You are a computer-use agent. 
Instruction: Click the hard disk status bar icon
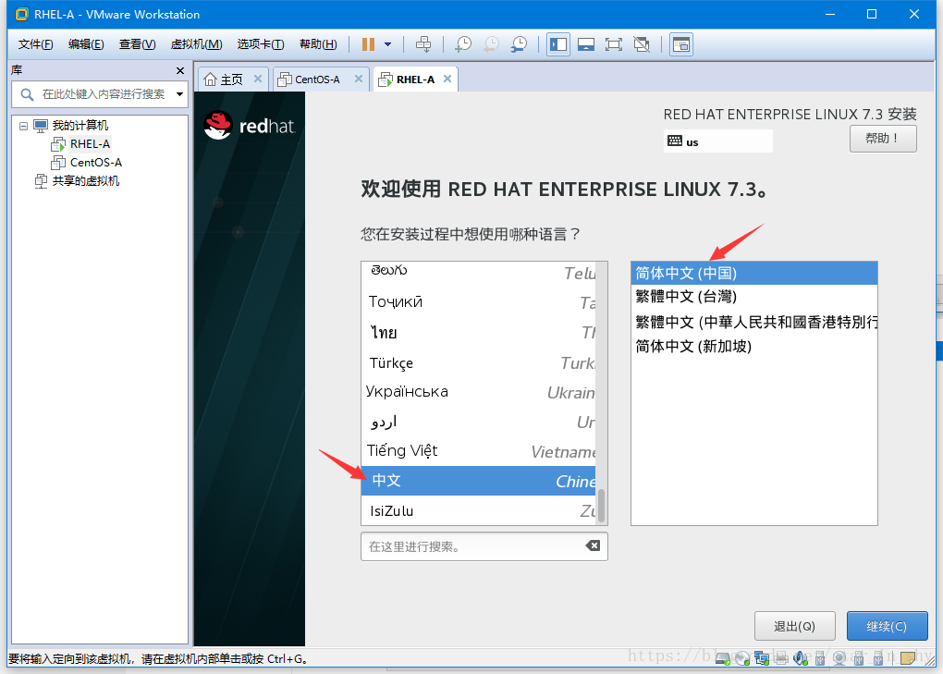(x=723, y=658)
